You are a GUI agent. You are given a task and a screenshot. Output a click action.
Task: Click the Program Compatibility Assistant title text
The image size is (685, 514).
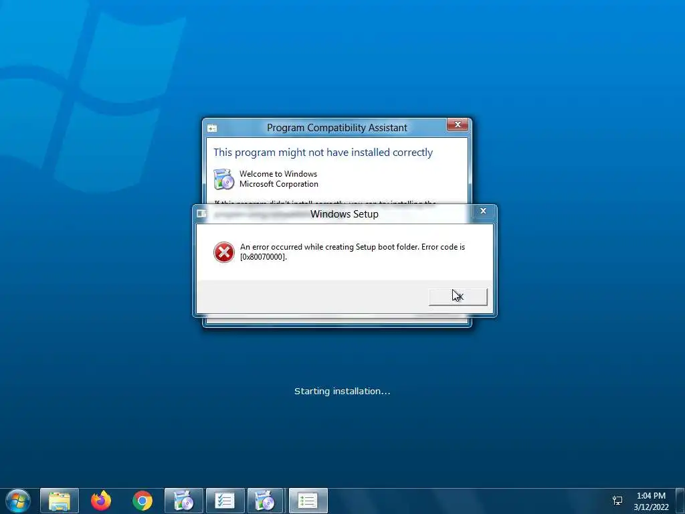pos(337,128)
